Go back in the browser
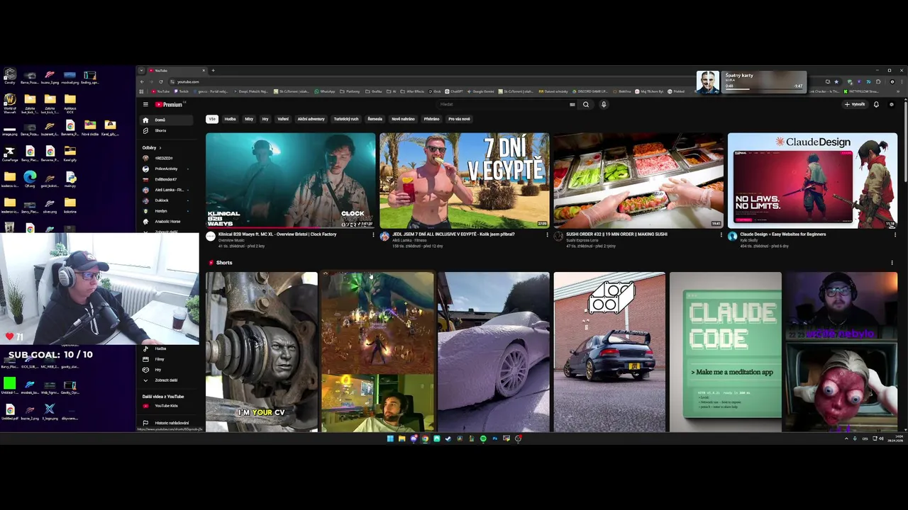This screenshot has width=908, height=510. (x=142, y=81)
